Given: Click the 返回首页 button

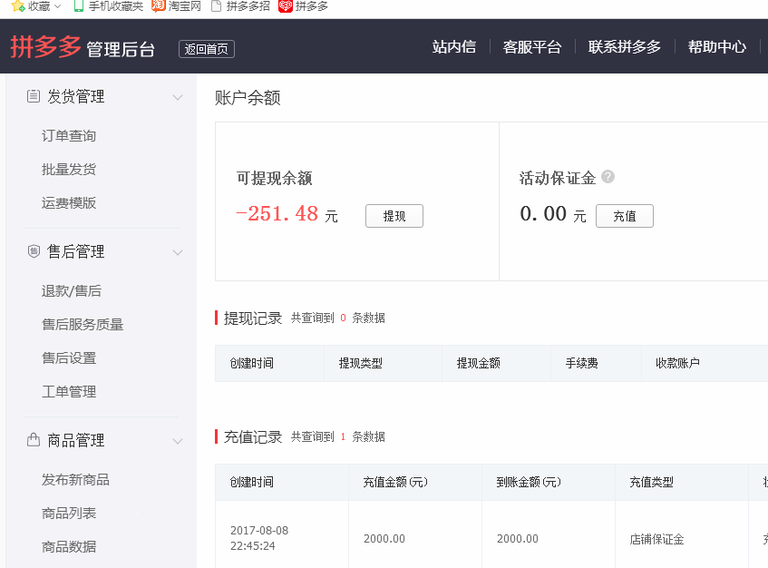Looking at the screenshot, I should 207,49.
